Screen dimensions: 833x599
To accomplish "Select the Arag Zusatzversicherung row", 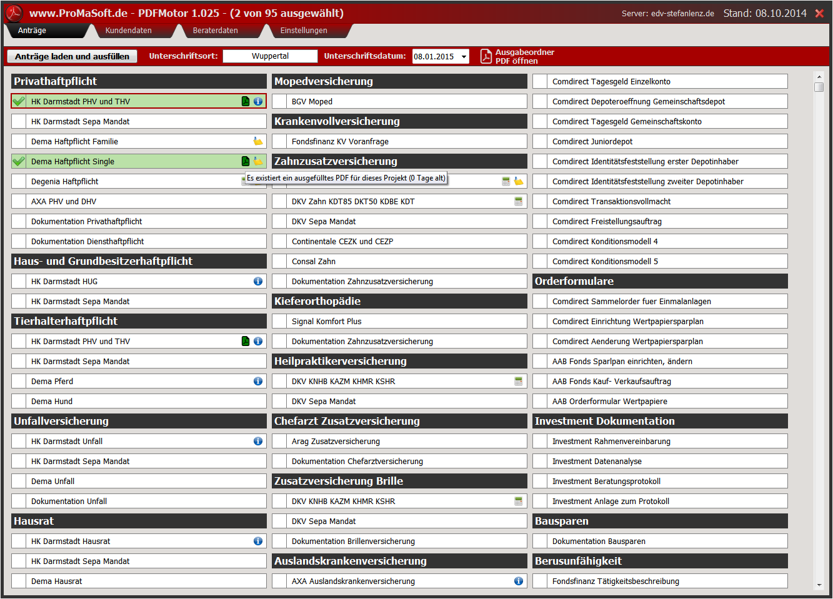I will 399,441.
